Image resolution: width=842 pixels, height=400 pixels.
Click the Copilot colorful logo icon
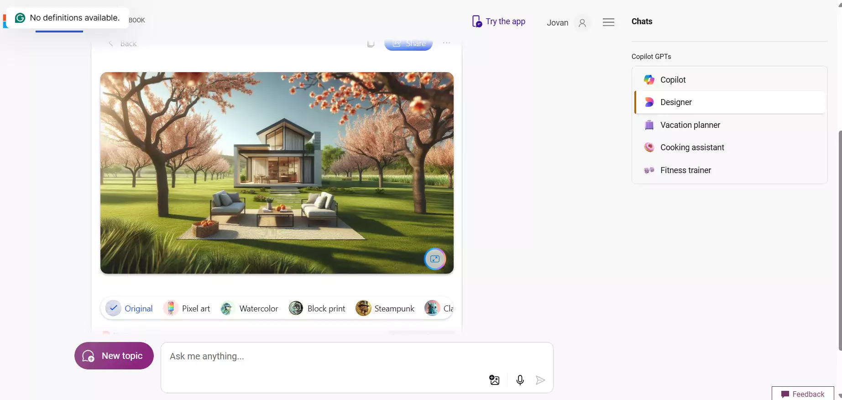(649, 79)
